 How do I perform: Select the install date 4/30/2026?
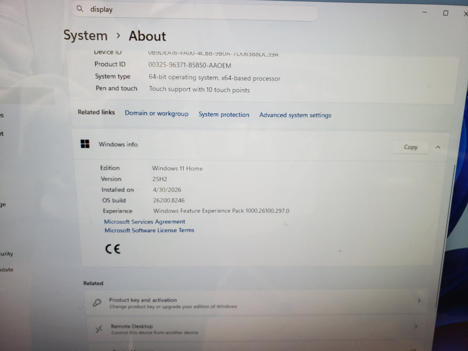coord(167,190)
